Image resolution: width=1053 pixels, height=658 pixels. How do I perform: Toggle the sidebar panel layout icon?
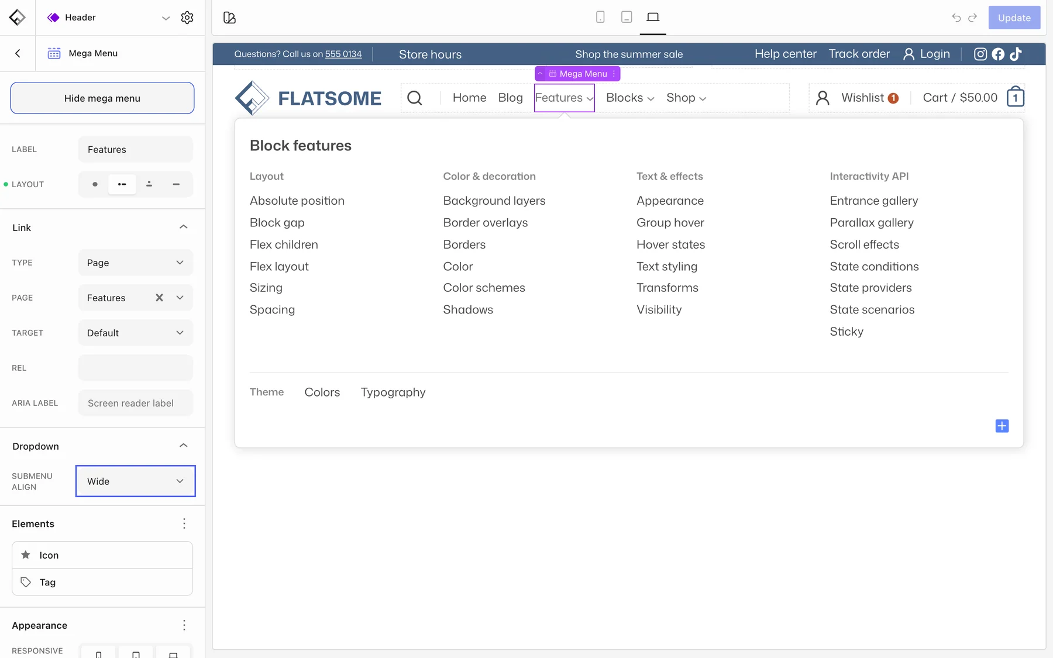pos(229,18)
